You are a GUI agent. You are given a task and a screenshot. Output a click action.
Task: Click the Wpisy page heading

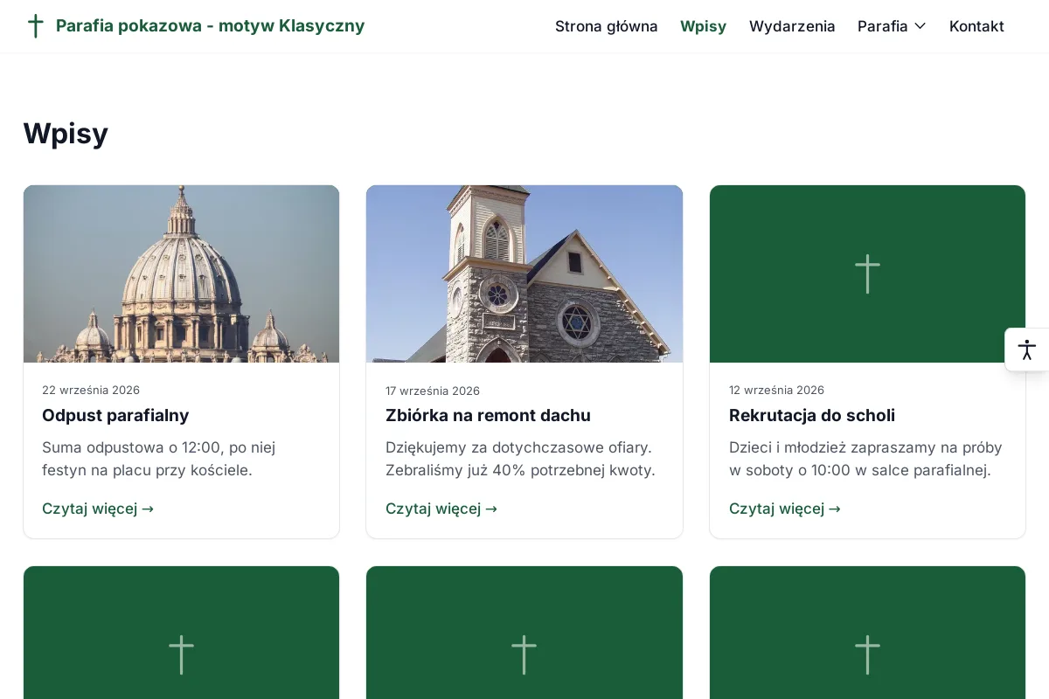(x=66, y=133)
